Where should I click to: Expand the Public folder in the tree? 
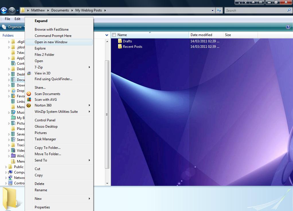coord(6,167)
